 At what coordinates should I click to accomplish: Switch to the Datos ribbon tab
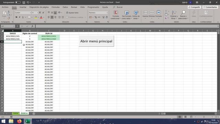tap(65, 7)
